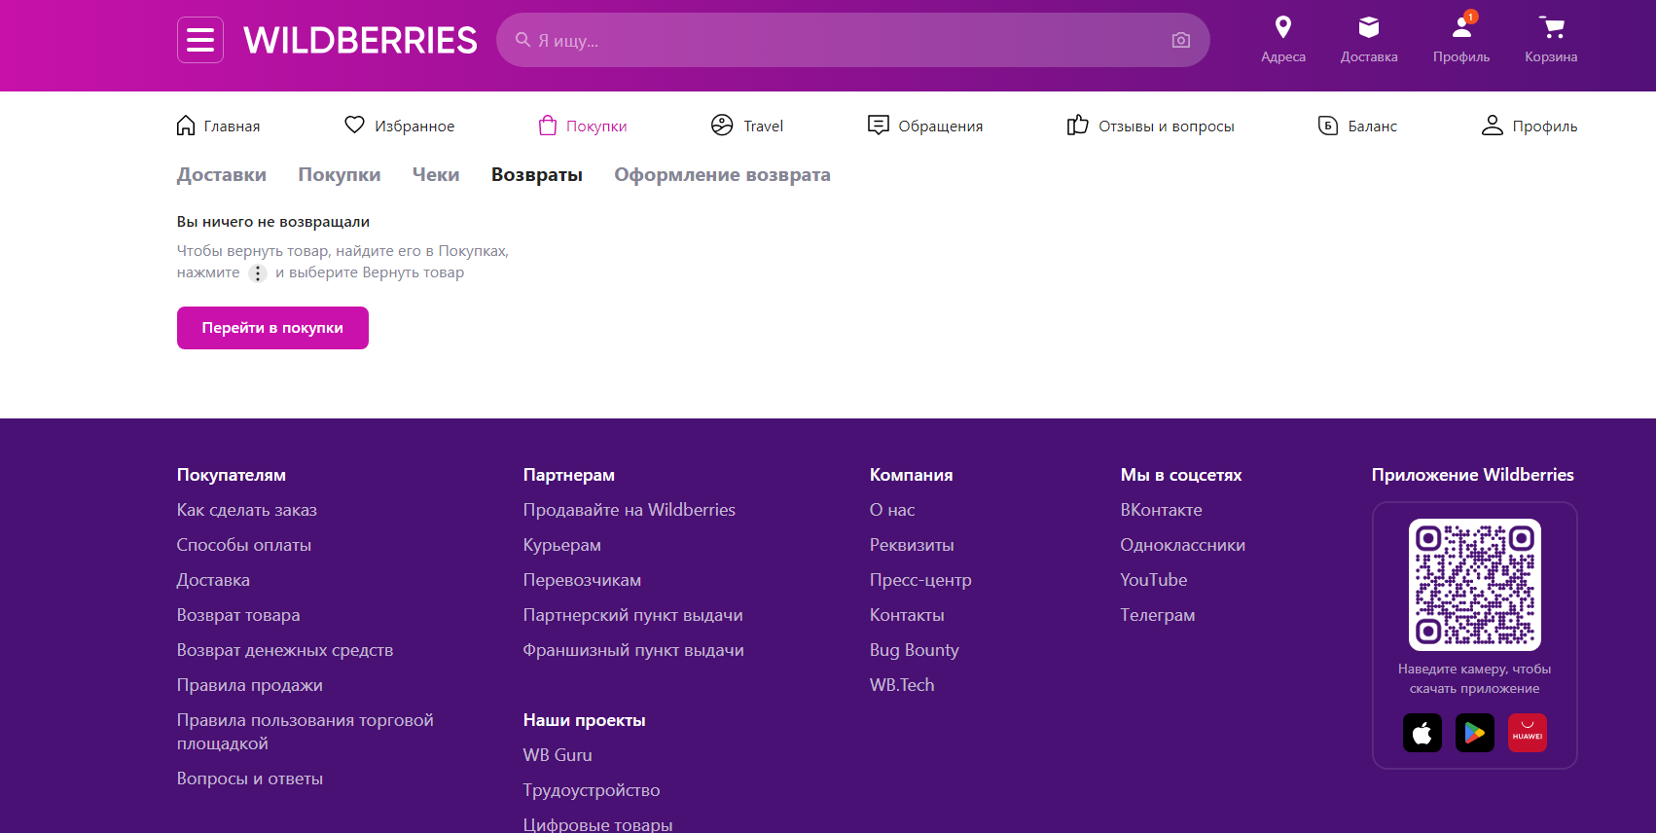
Task: Click 'Вы ничего не возвращали' message
Action: [273, 222]
